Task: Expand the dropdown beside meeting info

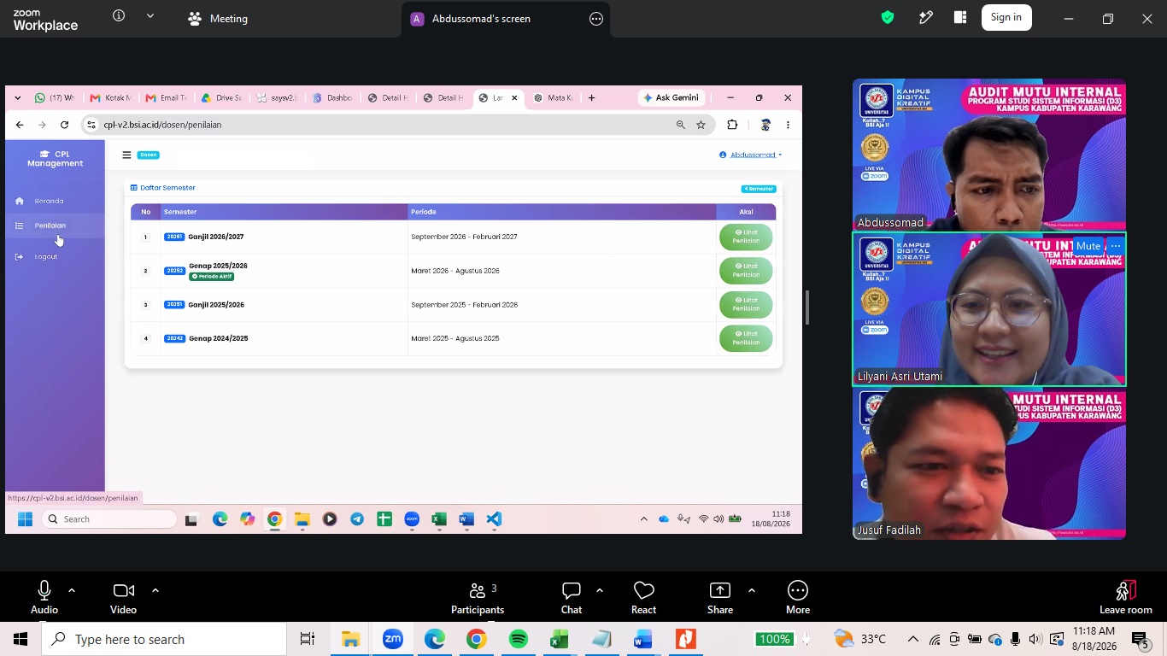Action: pyautogui.click(x=150, y=16)
